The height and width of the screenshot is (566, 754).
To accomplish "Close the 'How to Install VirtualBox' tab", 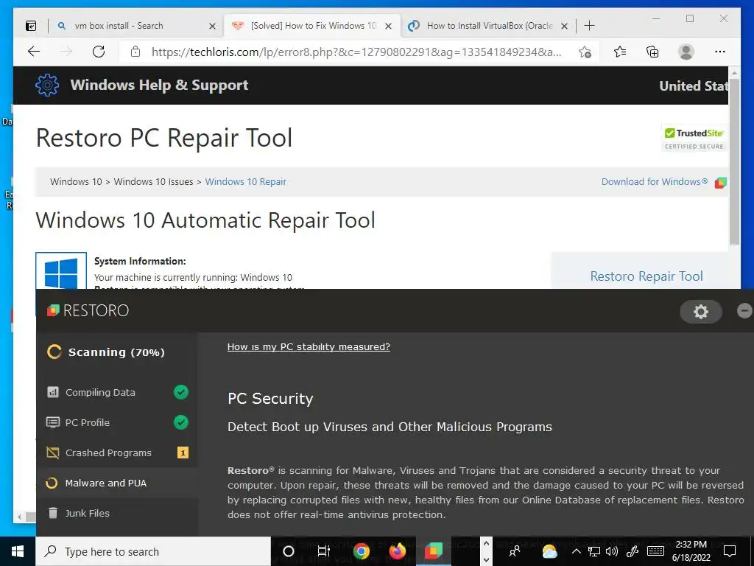I will [x=565, y=26].
